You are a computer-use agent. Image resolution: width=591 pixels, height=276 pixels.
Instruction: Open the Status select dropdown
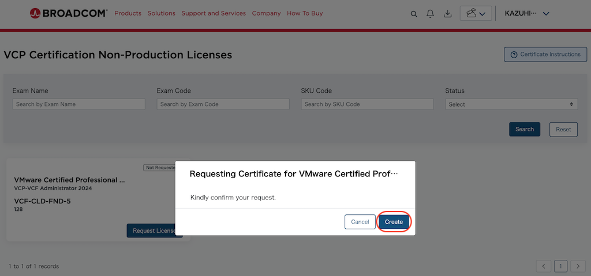point(511,104)
